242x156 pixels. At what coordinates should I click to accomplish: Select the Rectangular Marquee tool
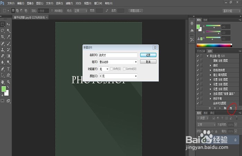click(3, 24)
